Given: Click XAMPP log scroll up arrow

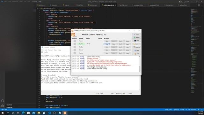Looking at the screenshot, I should [140, 57].
